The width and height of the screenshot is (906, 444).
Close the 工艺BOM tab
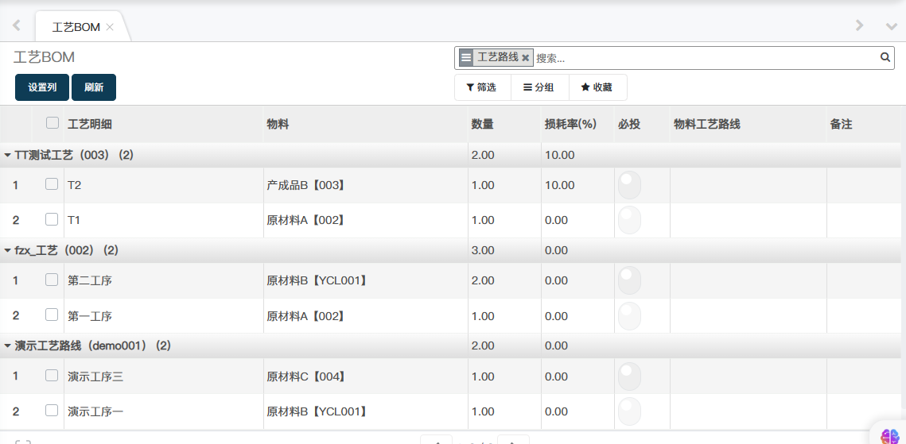pos(110,27)
